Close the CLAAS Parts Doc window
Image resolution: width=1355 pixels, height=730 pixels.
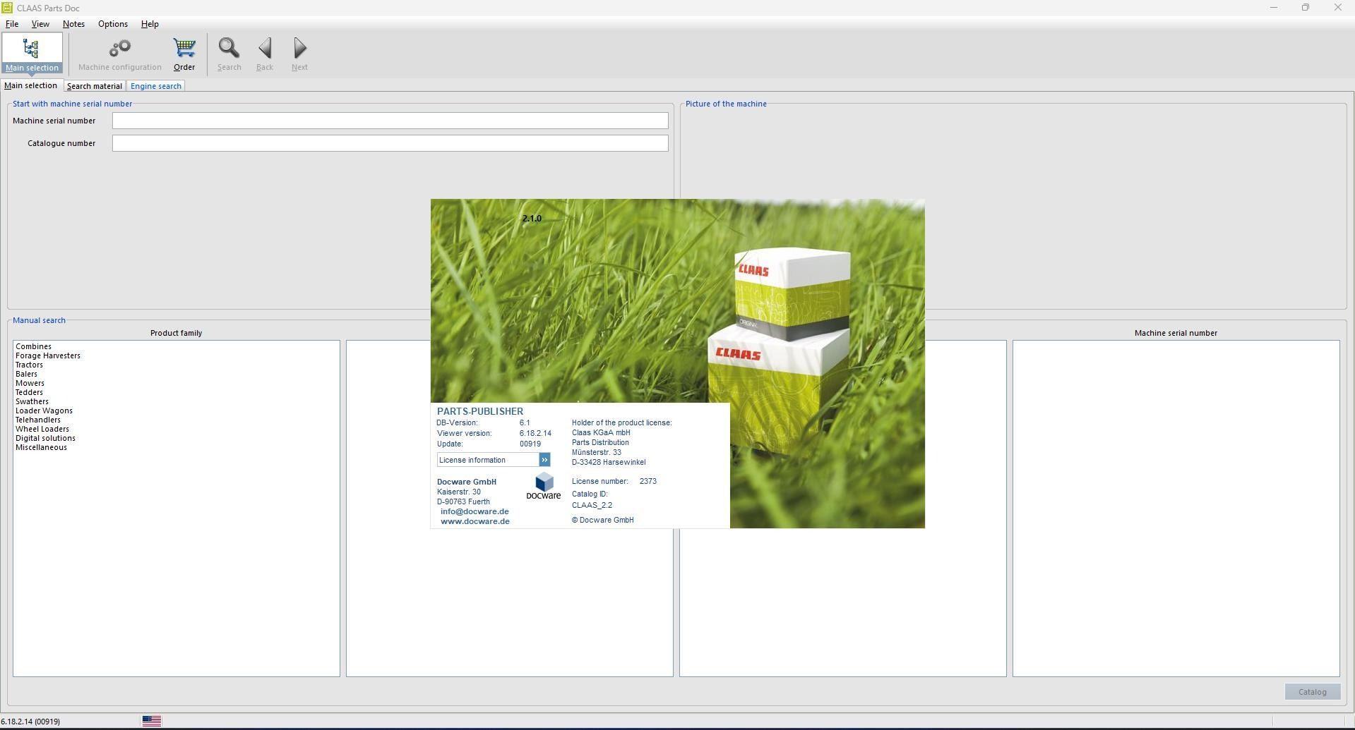pyautogui.click(x=1338, y=8)
